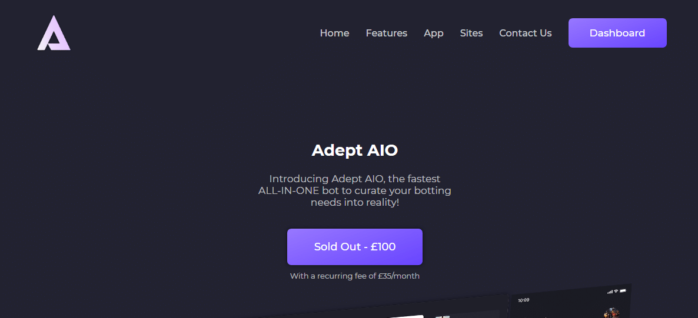
Task: Click the round avatar in phone mockup
Action: pos(611,313)
